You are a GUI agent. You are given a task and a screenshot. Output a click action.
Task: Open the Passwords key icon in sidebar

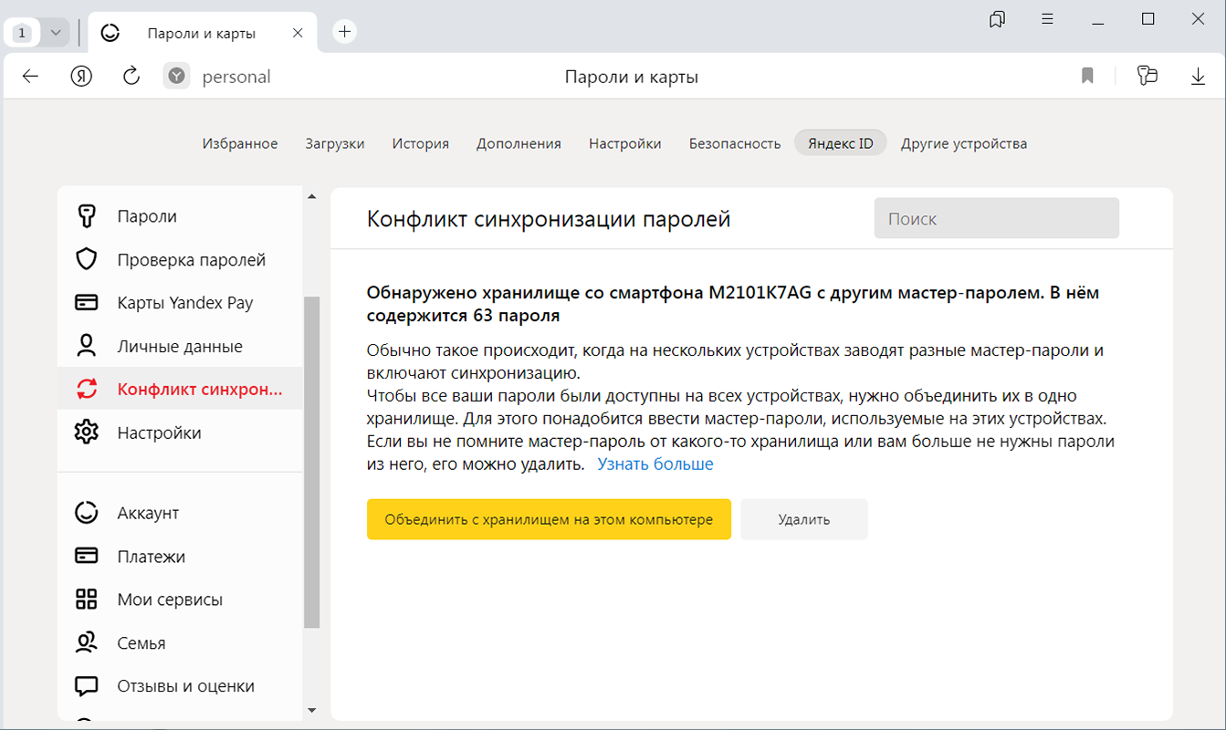click(87, 216)
